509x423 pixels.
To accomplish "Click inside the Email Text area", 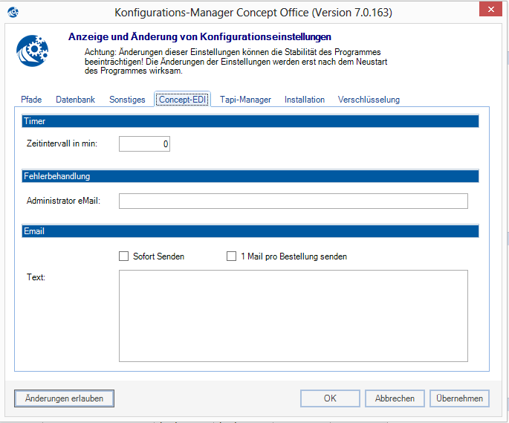I will click(293, 315).
